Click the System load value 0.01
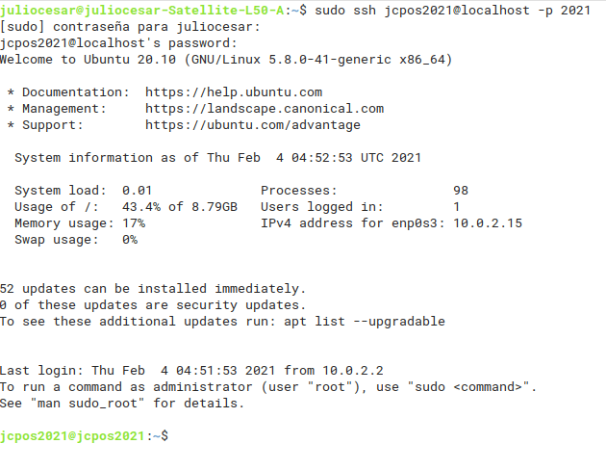This screenshot has width=606, height=470. [x=137, y=191]
